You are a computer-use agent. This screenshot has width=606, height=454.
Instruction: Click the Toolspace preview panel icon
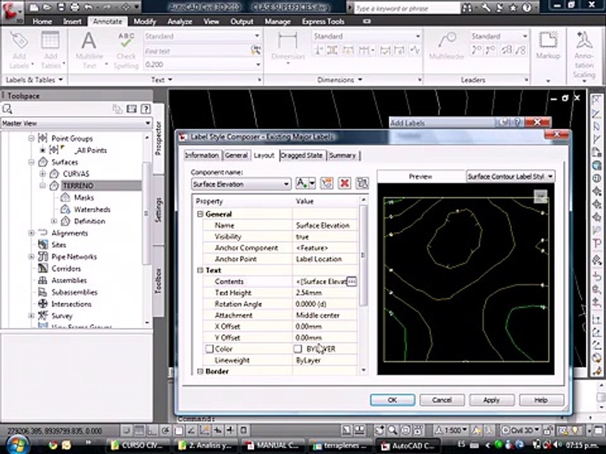pos(131,109)
